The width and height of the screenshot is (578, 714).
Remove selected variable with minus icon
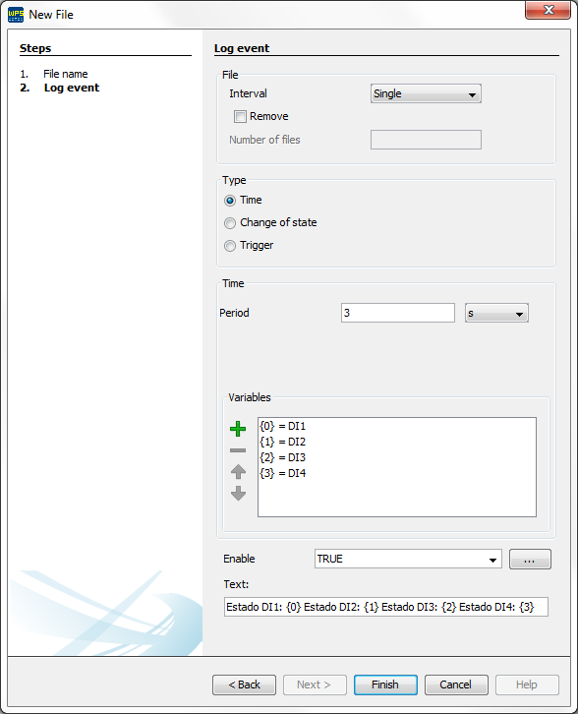[238, 450]
